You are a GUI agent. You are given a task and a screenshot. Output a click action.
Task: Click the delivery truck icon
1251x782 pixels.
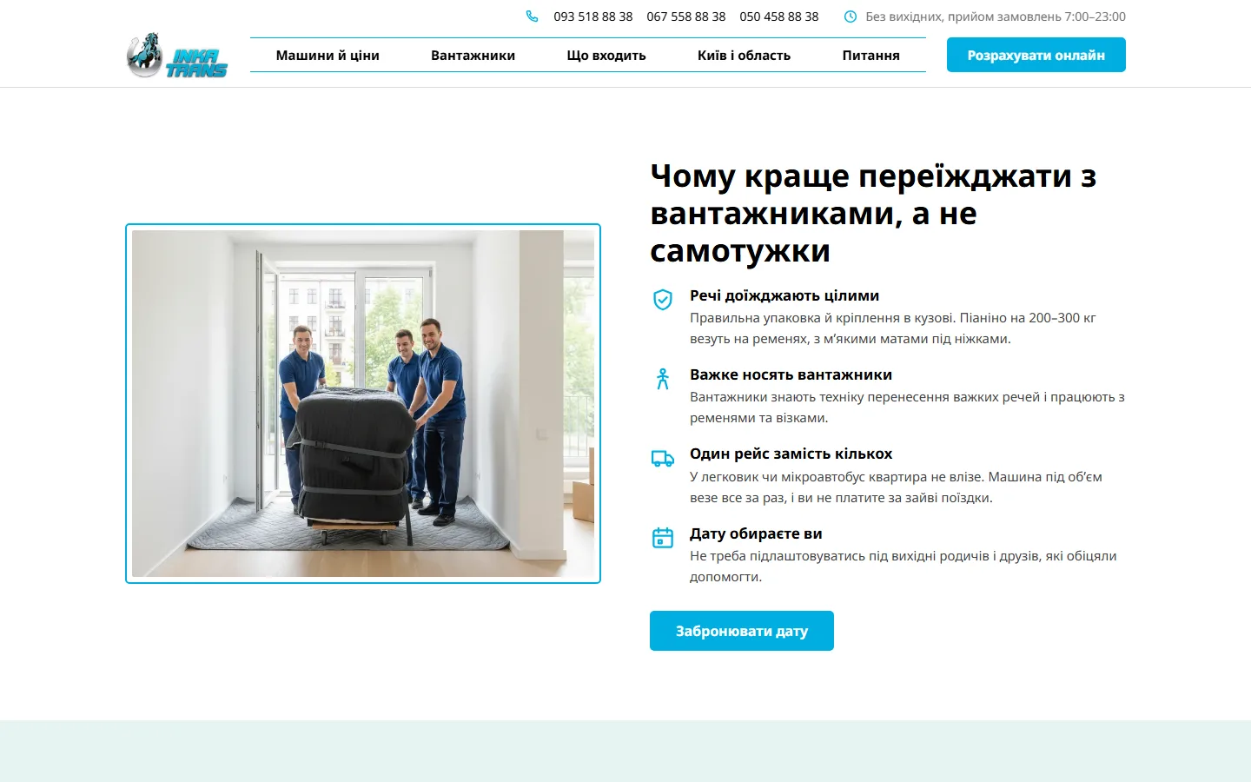pyautogui.click(x=663, y=459)
